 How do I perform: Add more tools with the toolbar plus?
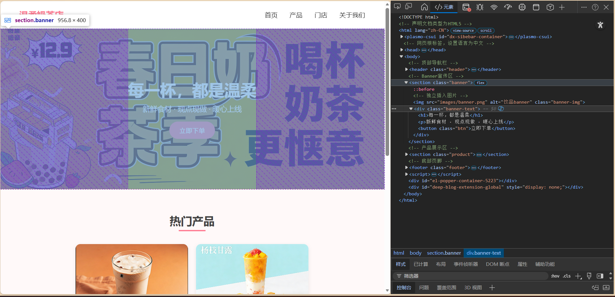[x=562, y=7]
